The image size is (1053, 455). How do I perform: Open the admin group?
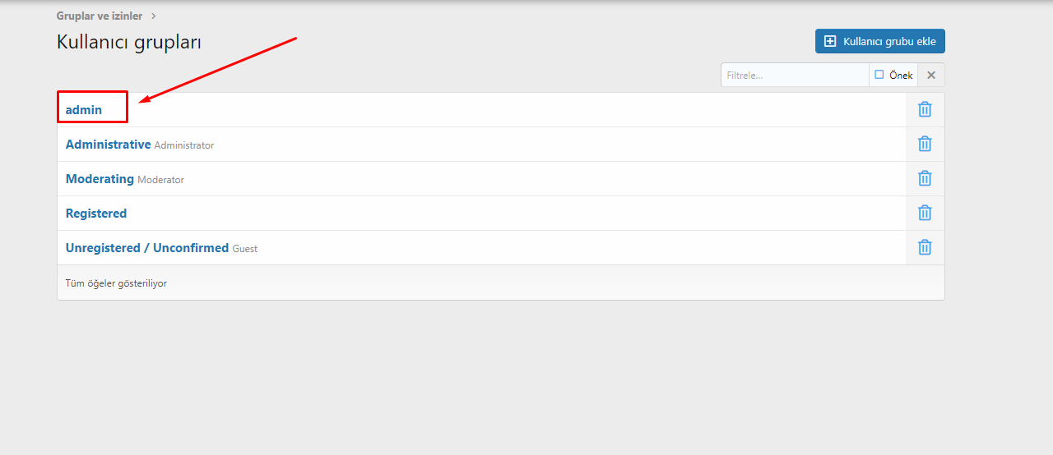(84, 109)
